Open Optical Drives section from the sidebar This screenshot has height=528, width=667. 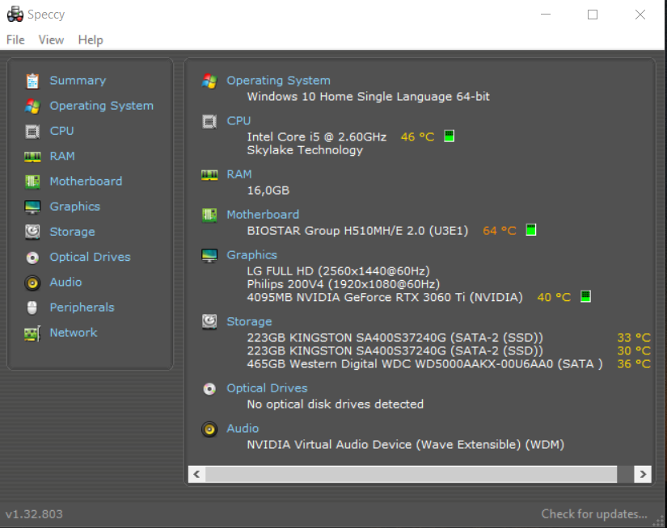91,257
